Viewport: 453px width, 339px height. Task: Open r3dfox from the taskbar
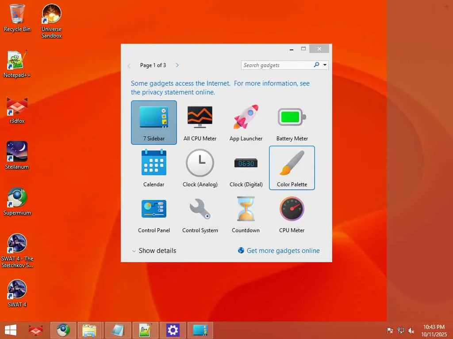[x=36, y=330]
